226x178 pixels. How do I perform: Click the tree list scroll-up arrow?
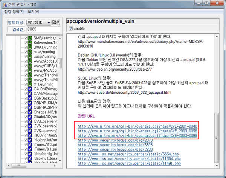pos(60,38)
